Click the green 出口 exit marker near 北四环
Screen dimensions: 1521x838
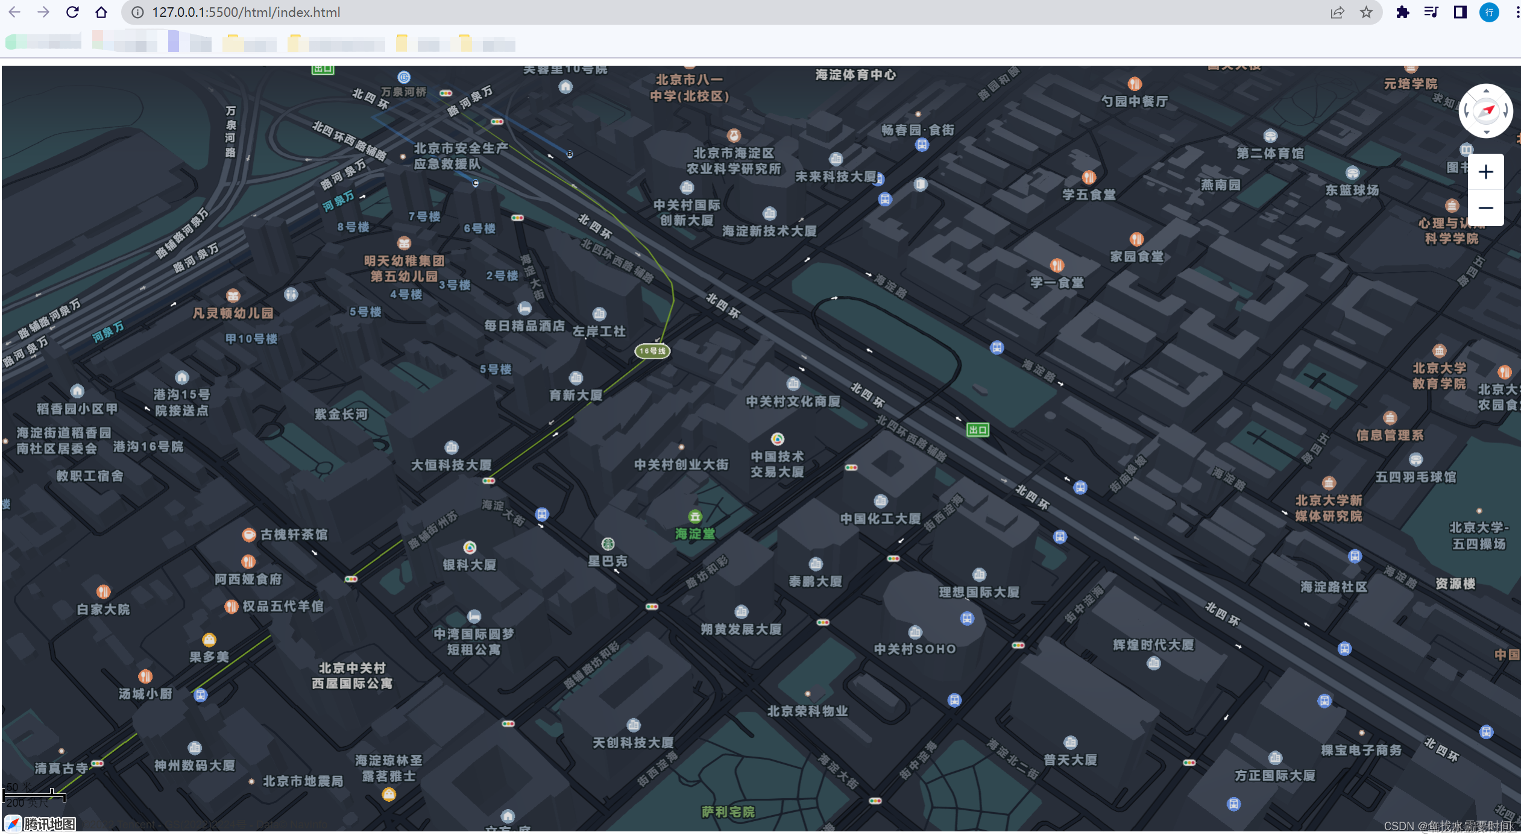tap(977, 430)
